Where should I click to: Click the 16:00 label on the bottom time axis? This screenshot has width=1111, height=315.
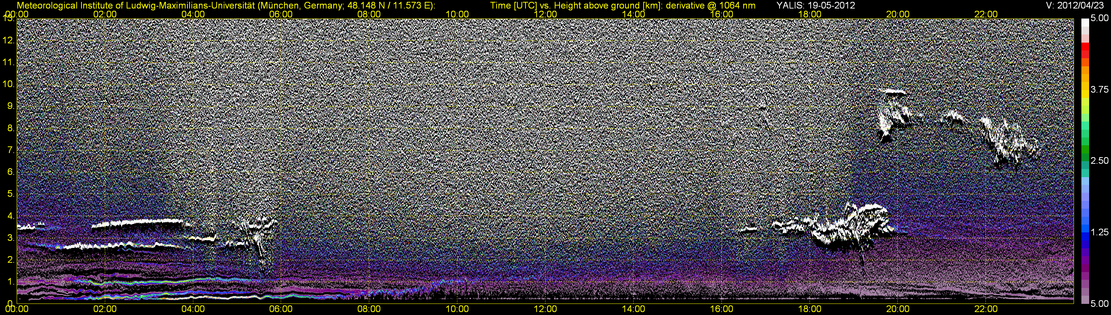pyautogui.click(x=721, y=309)
